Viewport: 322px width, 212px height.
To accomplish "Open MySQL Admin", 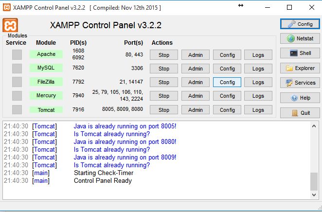I will pos(196,69).
